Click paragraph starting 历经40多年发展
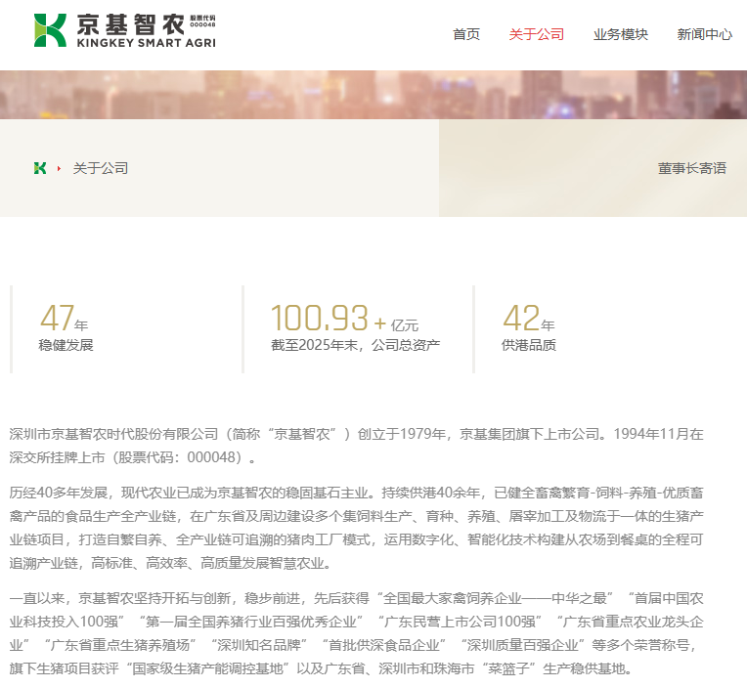The image size is (747, 688). 356,528
